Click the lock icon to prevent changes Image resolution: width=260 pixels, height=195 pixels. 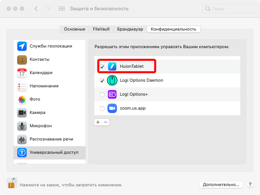point(12,183)
